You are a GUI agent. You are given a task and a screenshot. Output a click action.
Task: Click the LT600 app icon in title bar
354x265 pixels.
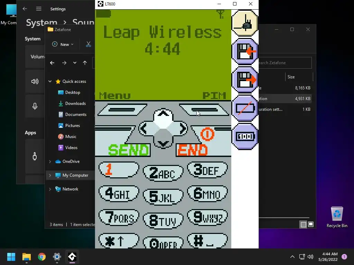pos(101,4)
